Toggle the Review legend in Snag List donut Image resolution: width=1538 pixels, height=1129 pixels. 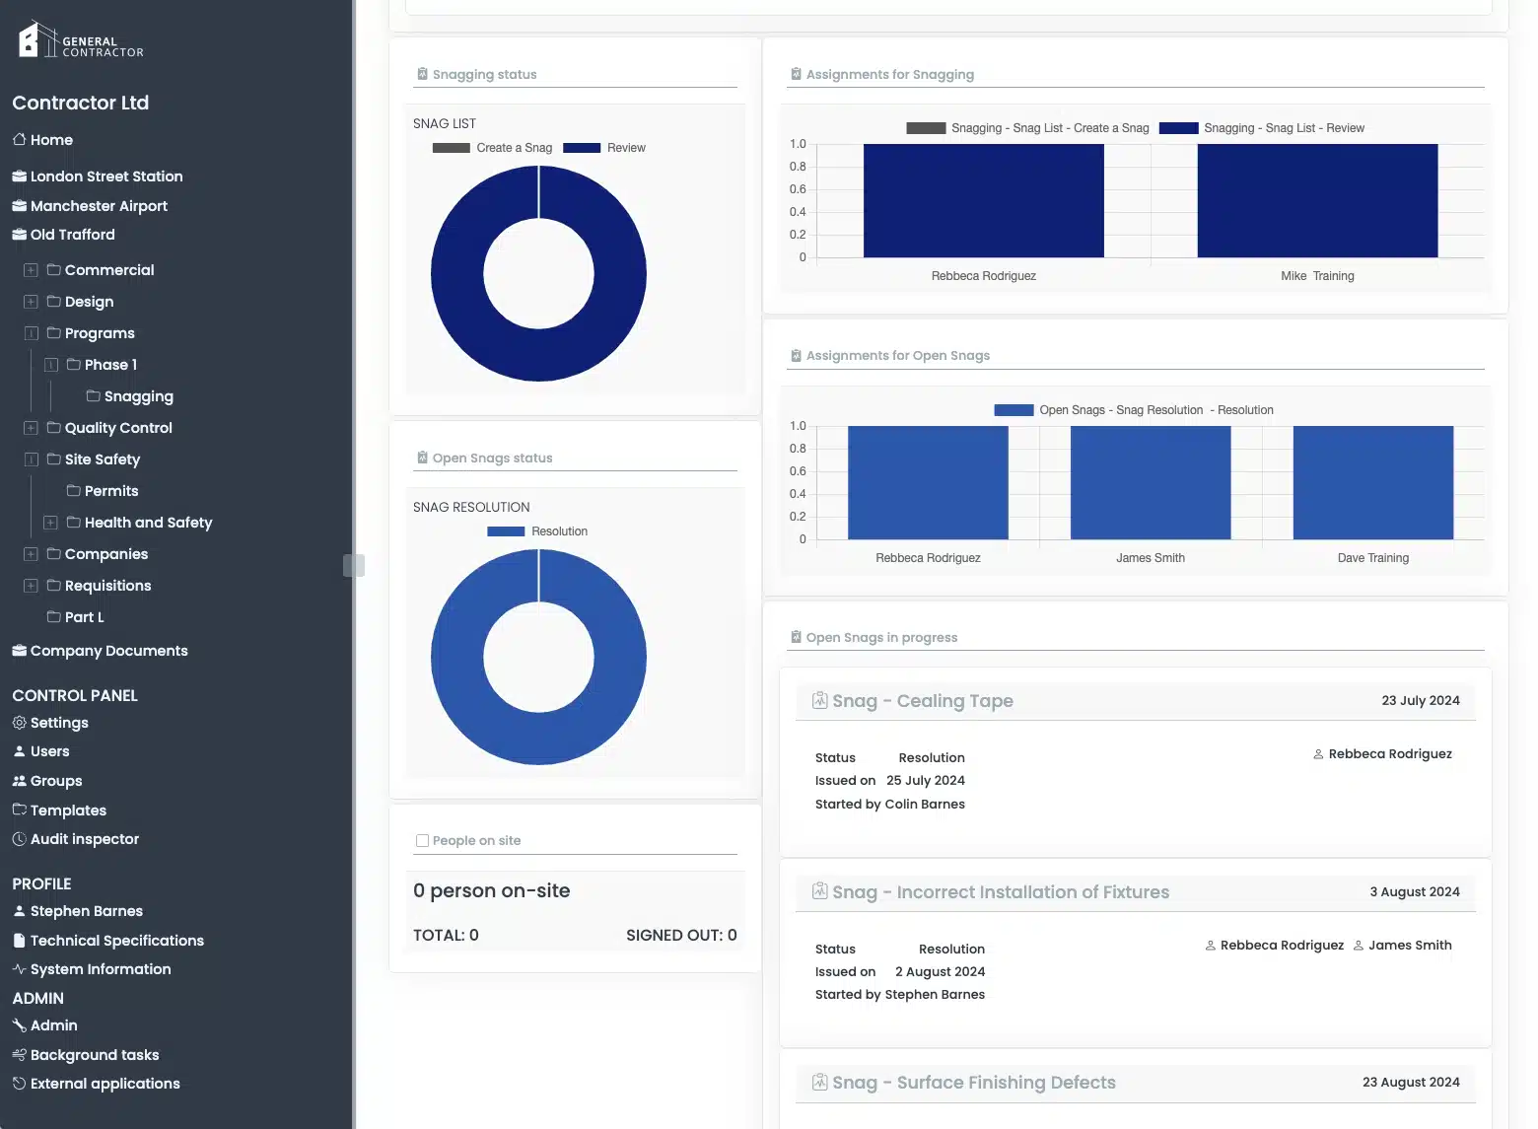[x=604, y=148]
